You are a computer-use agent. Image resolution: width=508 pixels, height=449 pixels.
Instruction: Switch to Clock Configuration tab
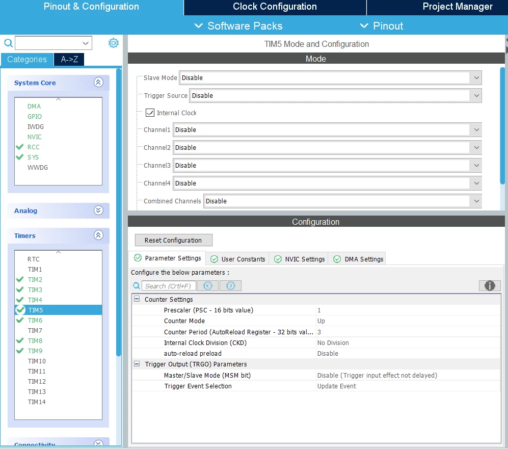pyautogui.click(x=275, y=7)
